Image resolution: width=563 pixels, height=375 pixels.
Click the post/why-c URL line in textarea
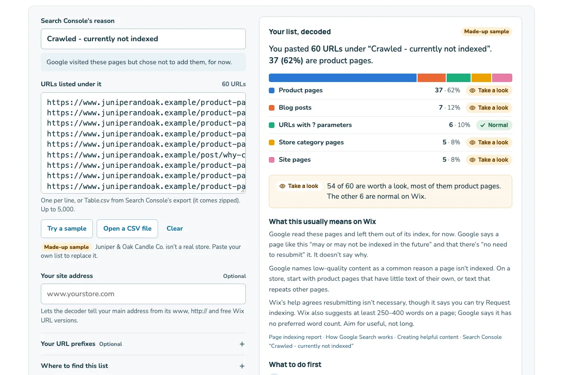146,155
